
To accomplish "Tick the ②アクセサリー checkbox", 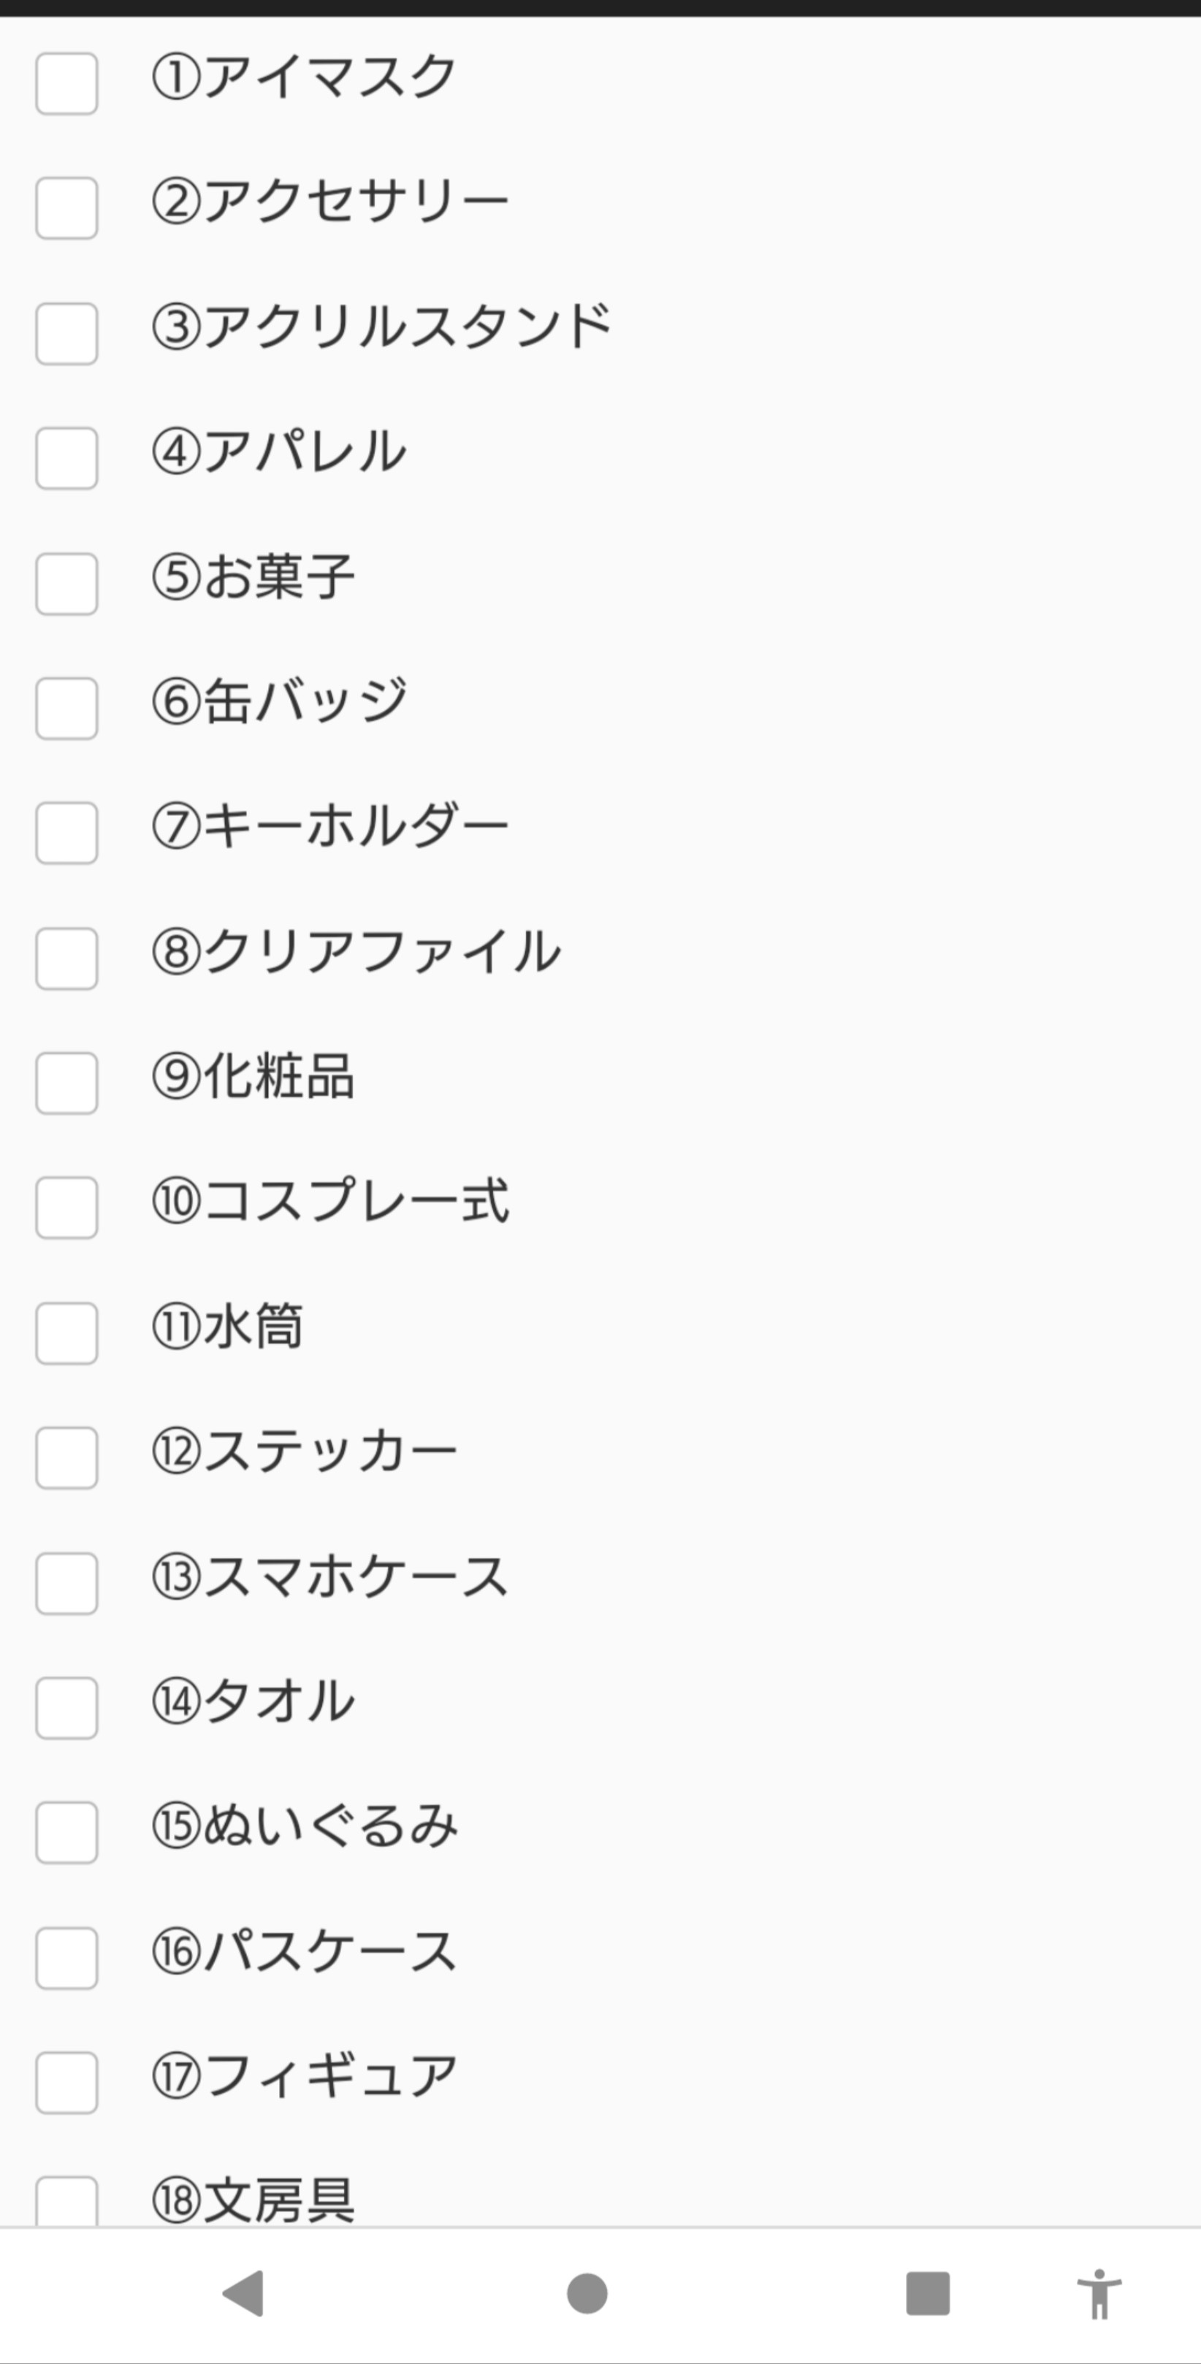I will [67, 208].
